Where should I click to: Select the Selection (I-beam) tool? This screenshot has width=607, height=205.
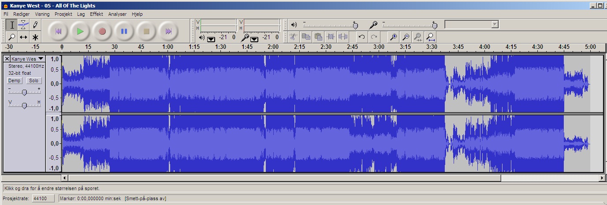12,25
